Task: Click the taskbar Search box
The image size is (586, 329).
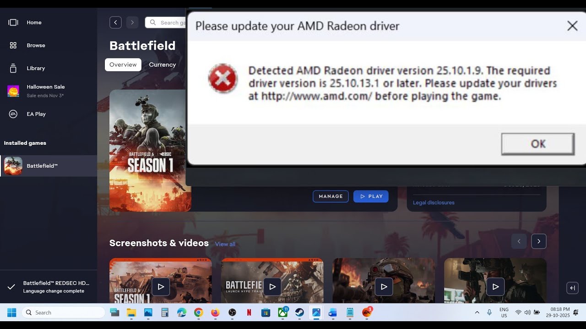Action: pos(64,313)
